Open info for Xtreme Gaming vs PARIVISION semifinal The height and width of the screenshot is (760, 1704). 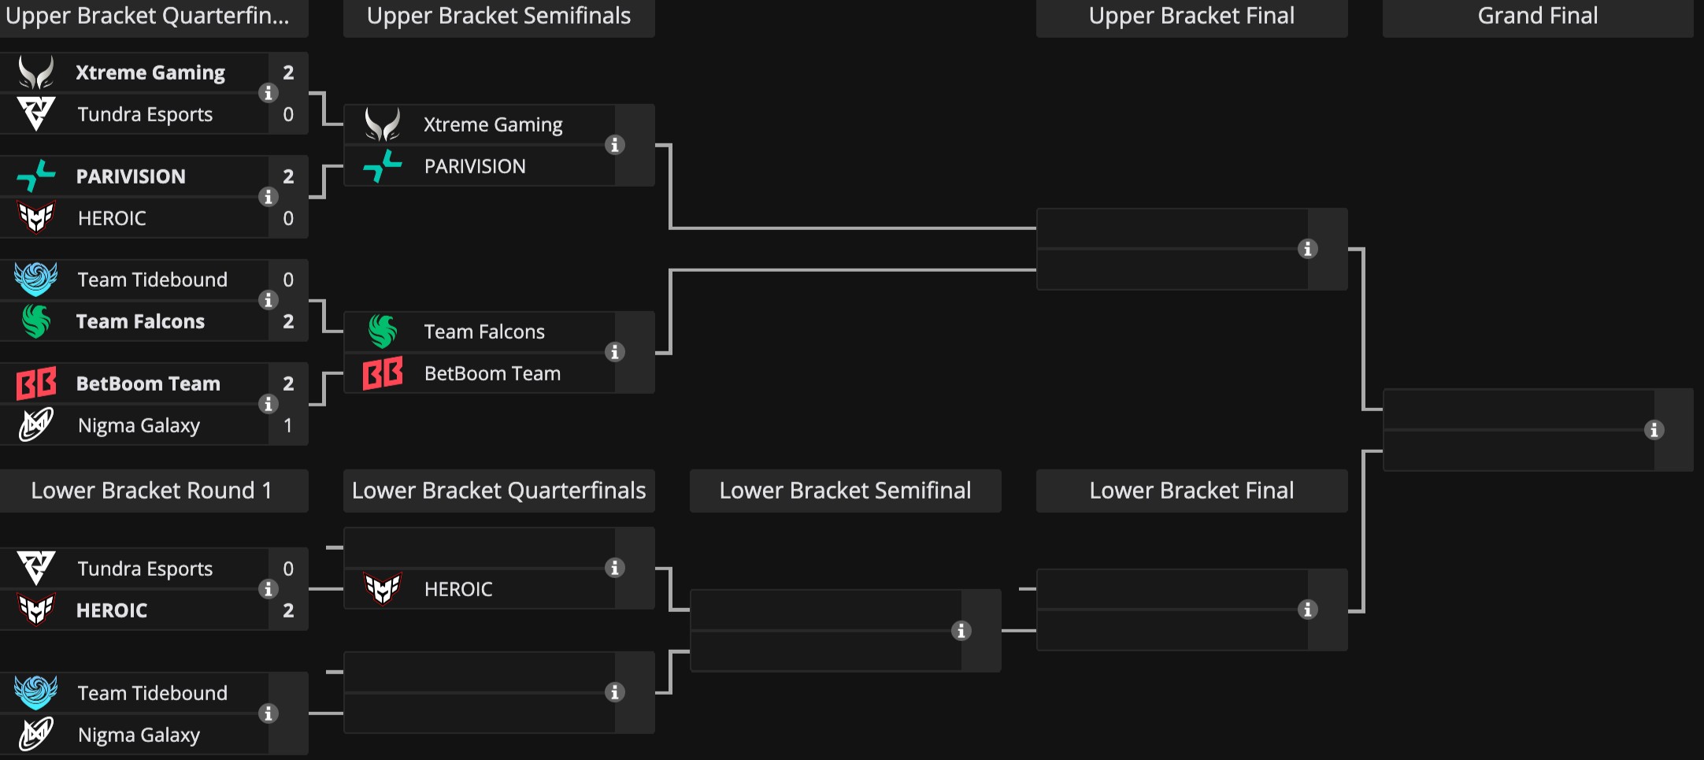coord(615,145)
